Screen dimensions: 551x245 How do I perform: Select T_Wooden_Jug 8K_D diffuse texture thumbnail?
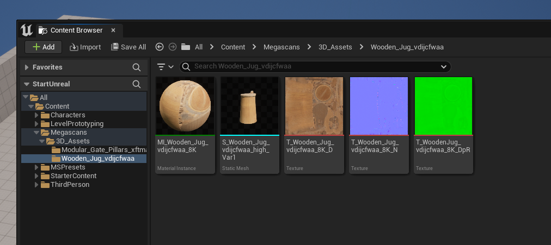point(314,106)
